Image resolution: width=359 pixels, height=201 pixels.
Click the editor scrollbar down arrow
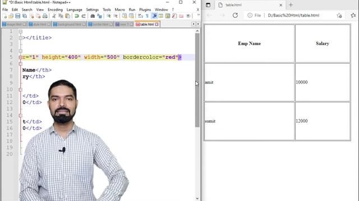(197, 199)
